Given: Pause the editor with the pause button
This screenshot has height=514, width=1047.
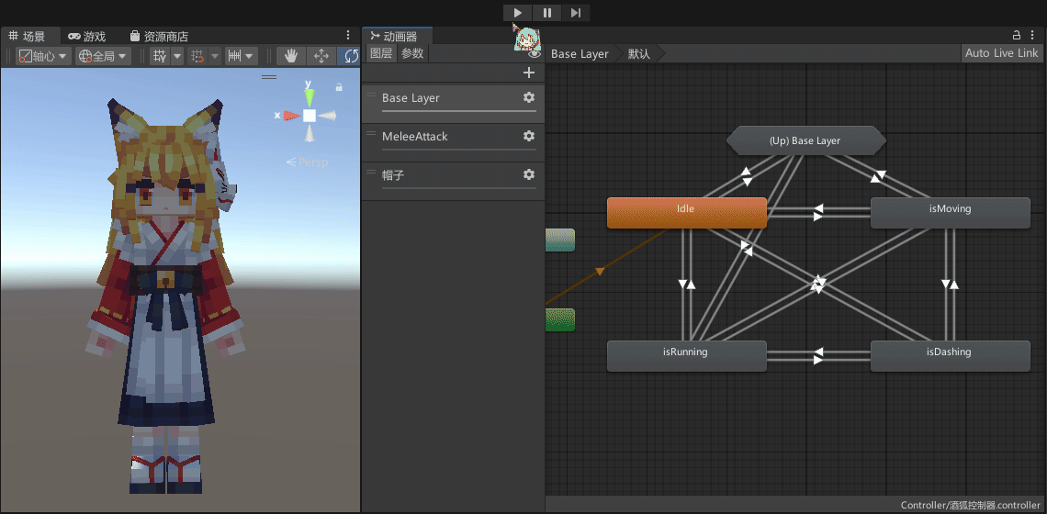Looking at the screenshot, I should tap(546, 13).
